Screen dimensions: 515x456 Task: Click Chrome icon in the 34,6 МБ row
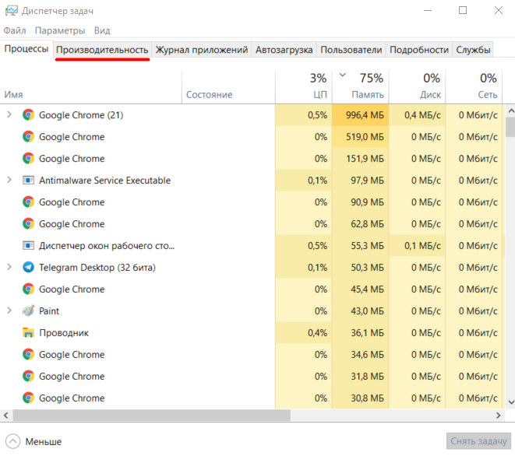click(28, 354)
